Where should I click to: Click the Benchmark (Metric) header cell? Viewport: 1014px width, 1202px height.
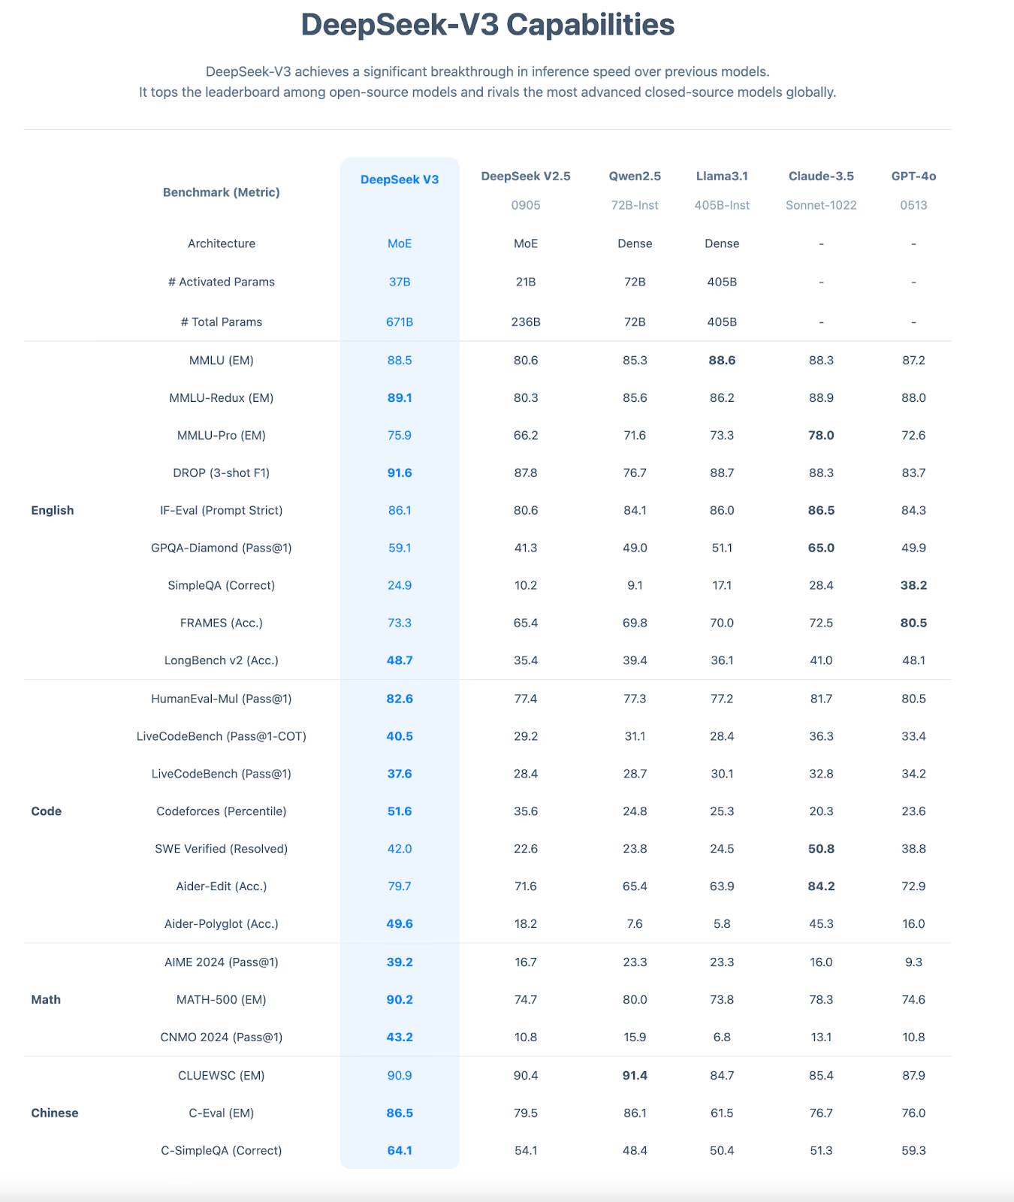click(222, 192)
